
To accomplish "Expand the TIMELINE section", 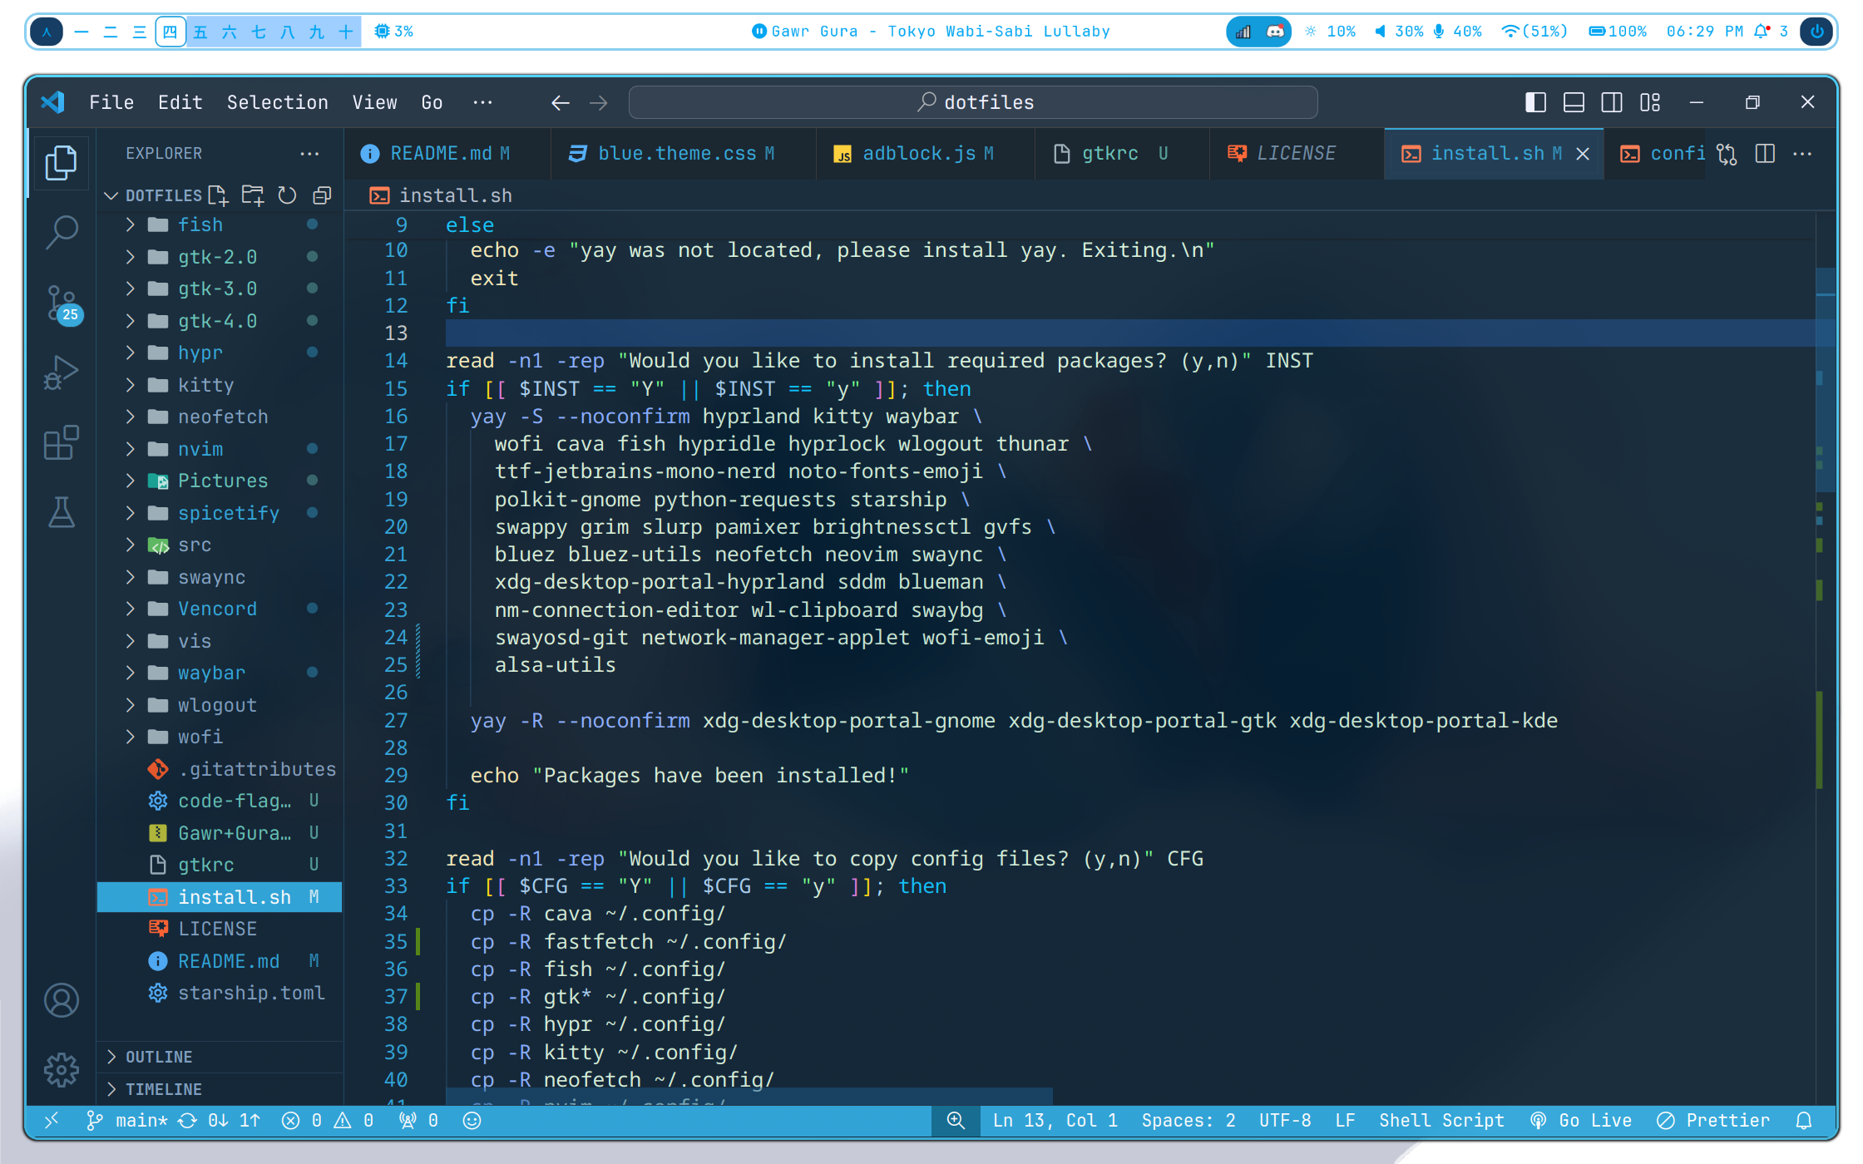I will tap(163, 1089).
